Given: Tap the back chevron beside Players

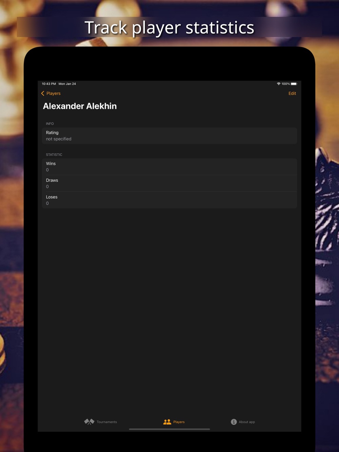Looking at the screenshot, I should (43, 94).
